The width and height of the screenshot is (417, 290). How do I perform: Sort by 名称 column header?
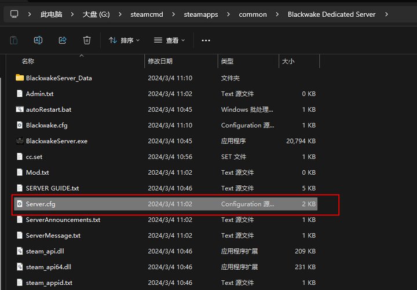click(28, 61)
